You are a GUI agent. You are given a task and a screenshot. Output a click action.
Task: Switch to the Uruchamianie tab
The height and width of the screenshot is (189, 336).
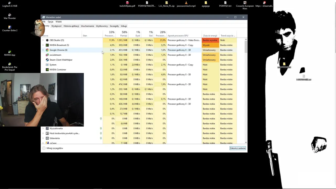click(x=87, y=26)
